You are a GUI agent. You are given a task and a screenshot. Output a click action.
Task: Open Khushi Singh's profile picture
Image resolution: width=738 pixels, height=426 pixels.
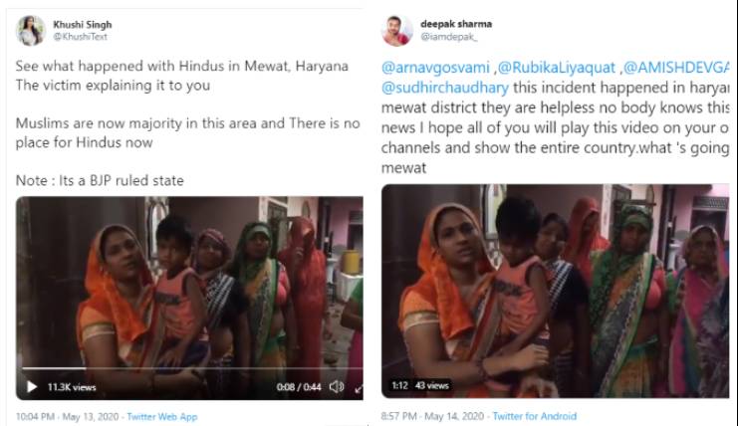[x=30, y=30]
